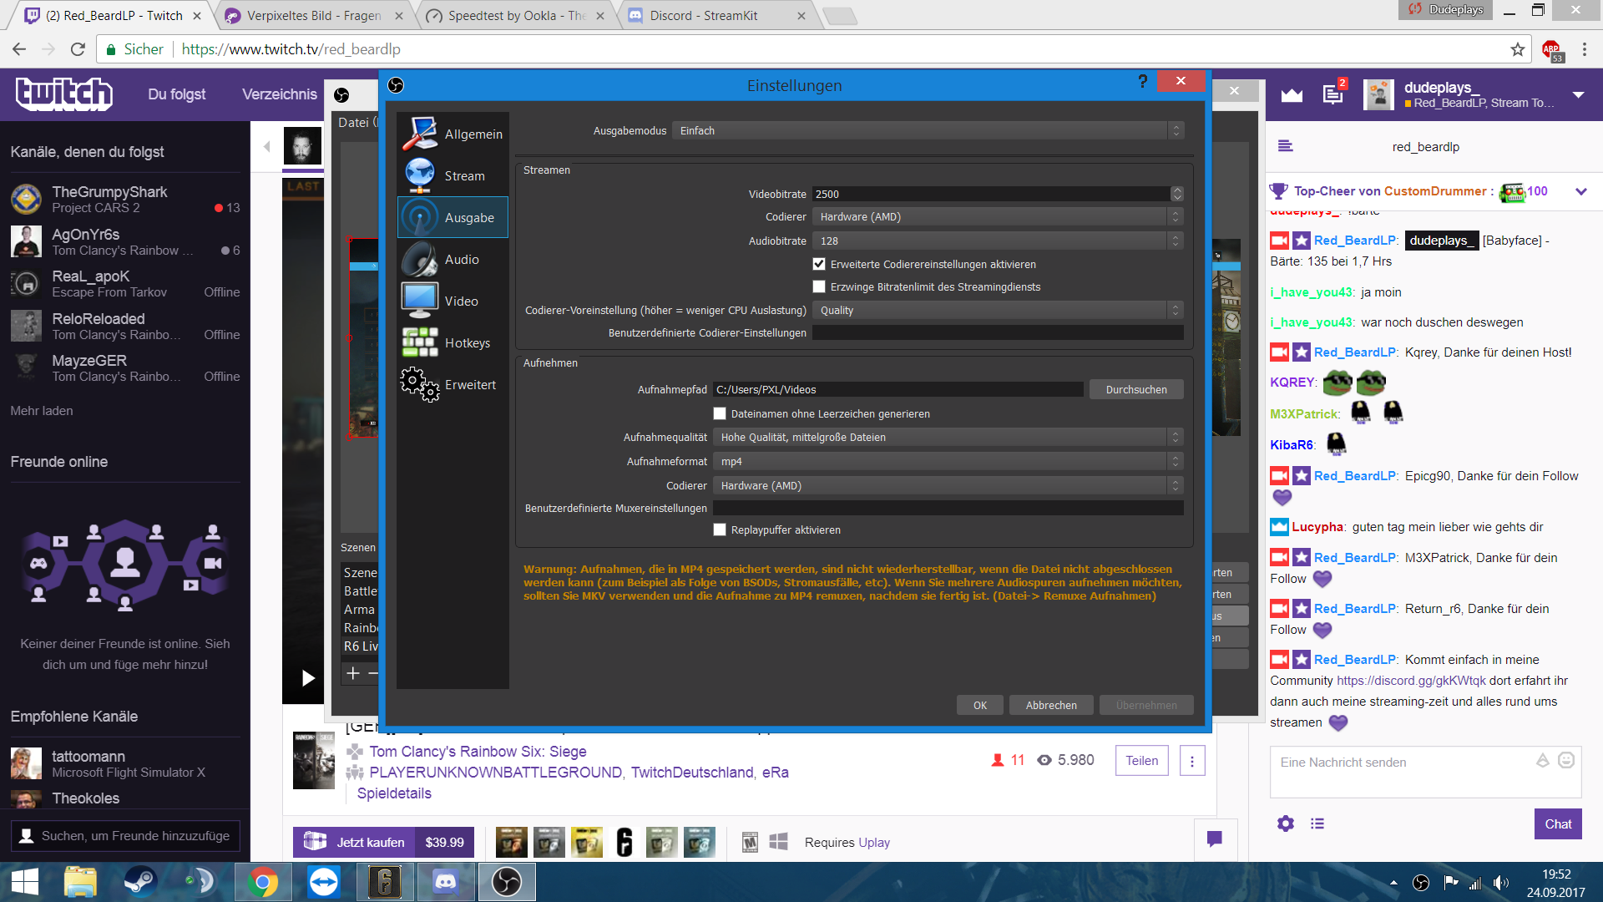Open the Codierer-Voreinstellung Quality dropdown

(997, 310)
